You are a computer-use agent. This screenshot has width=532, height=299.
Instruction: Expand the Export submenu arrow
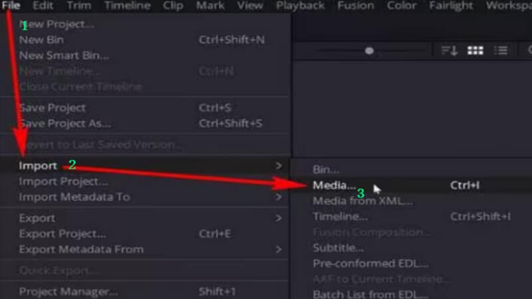[279, 217]
